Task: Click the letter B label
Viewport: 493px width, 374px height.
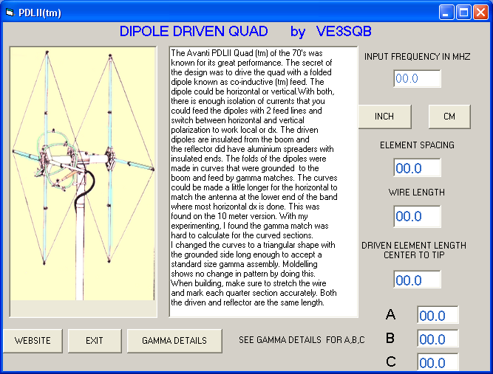Action: tap(390, 338)
